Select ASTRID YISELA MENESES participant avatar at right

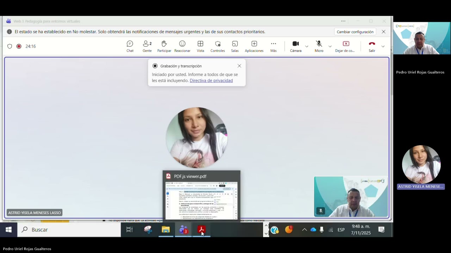[421, 164]
